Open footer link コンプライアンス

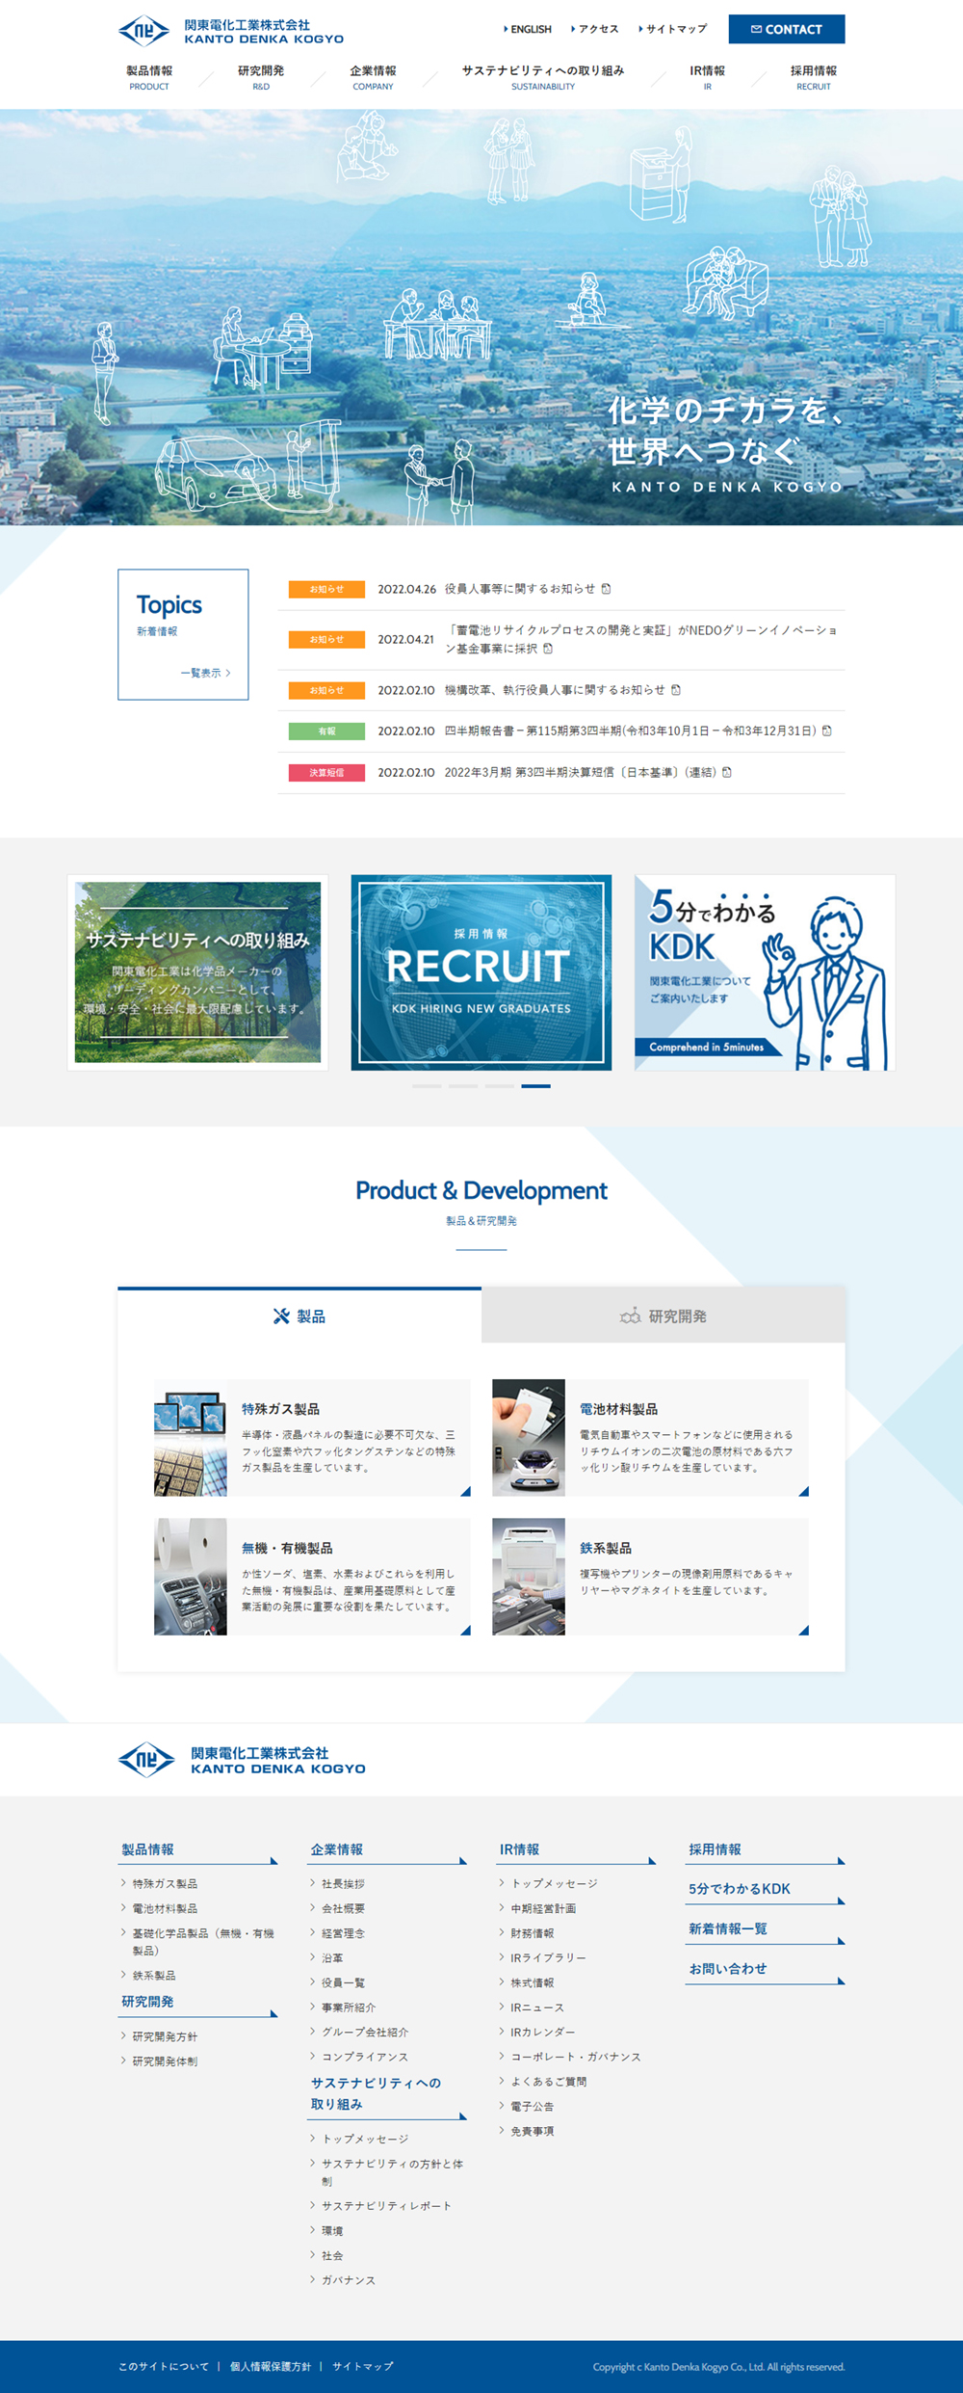(x=365, y=2057)
